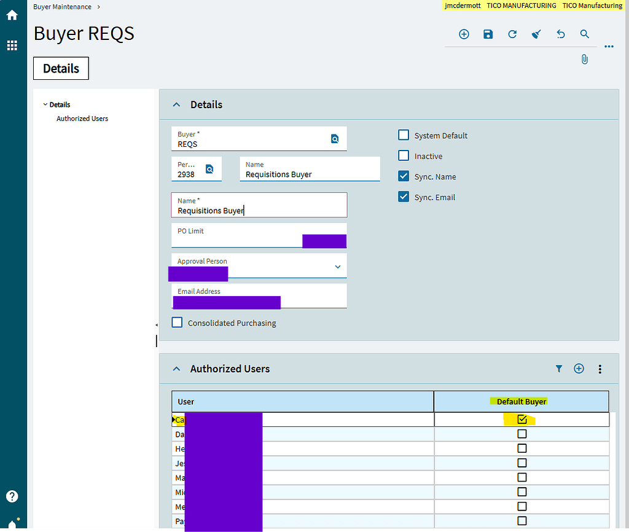This screenshot has width=629, height=532.
Task: Click the Details tab button
Action: pyautogui.click(x=61, y=69)
